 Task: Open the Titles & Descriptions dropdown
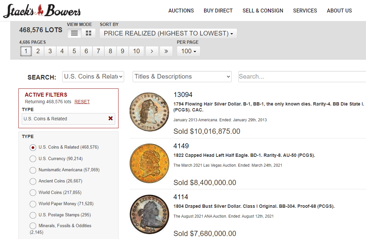coord(182,76)
